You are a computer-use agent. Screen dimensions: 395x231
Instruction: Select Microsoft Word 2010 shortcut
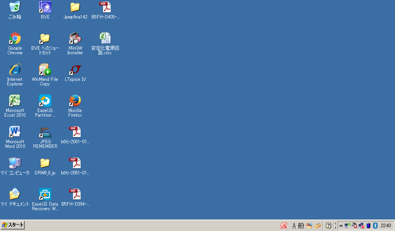tap(15, 132)
